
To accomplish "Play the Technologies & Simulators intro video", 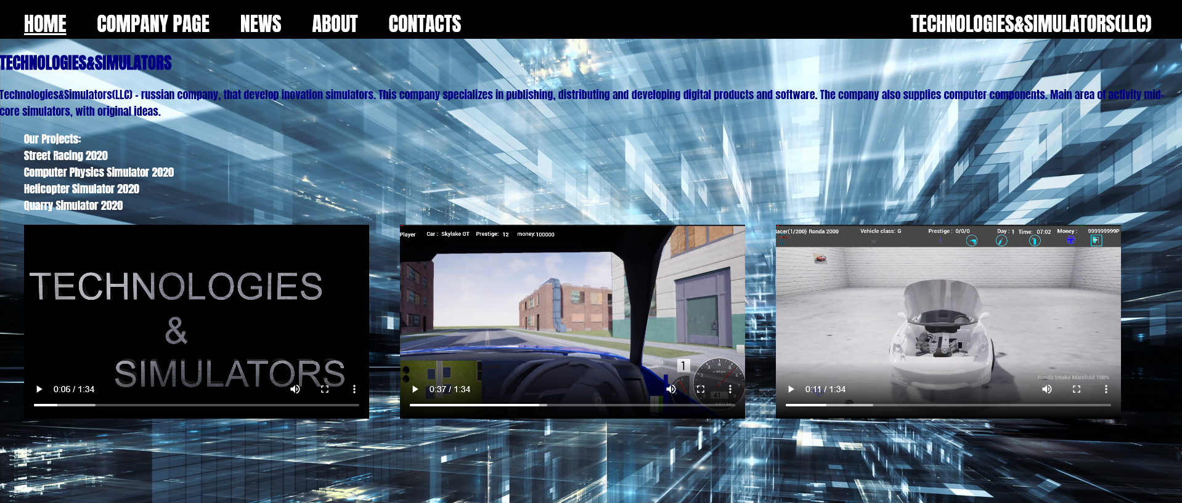I will [x=39, y=389].
